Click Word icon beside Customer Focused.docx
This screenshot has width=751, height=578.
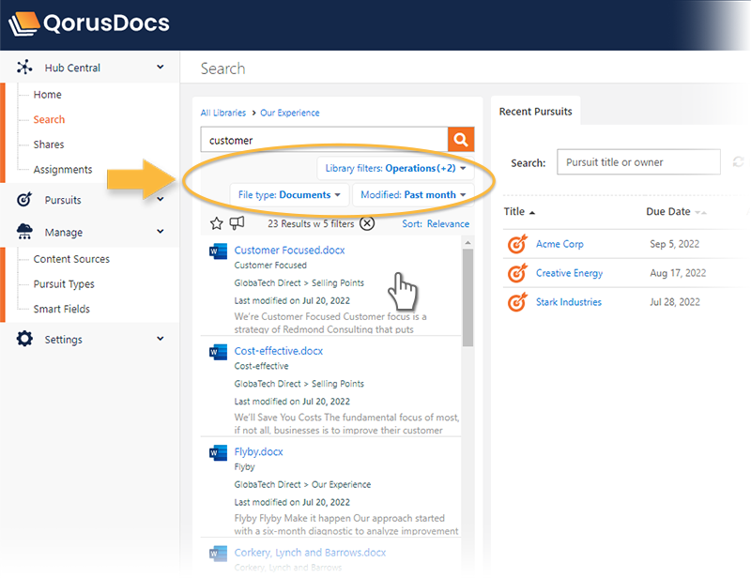point(218,251)
